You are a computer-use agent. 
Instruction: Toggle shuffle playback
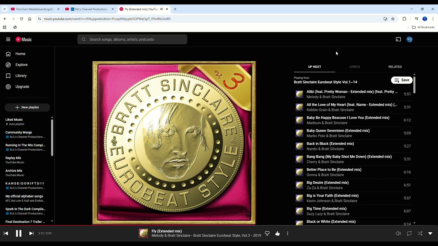(420, 233)
